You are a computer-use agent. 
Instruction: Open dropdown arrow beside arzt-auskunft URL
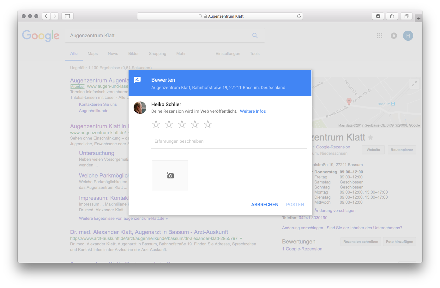[x=241, y=239]
